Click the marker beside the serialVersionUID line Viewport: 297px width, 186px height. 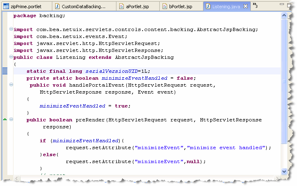pyautogui.click(x=5, y=71)
